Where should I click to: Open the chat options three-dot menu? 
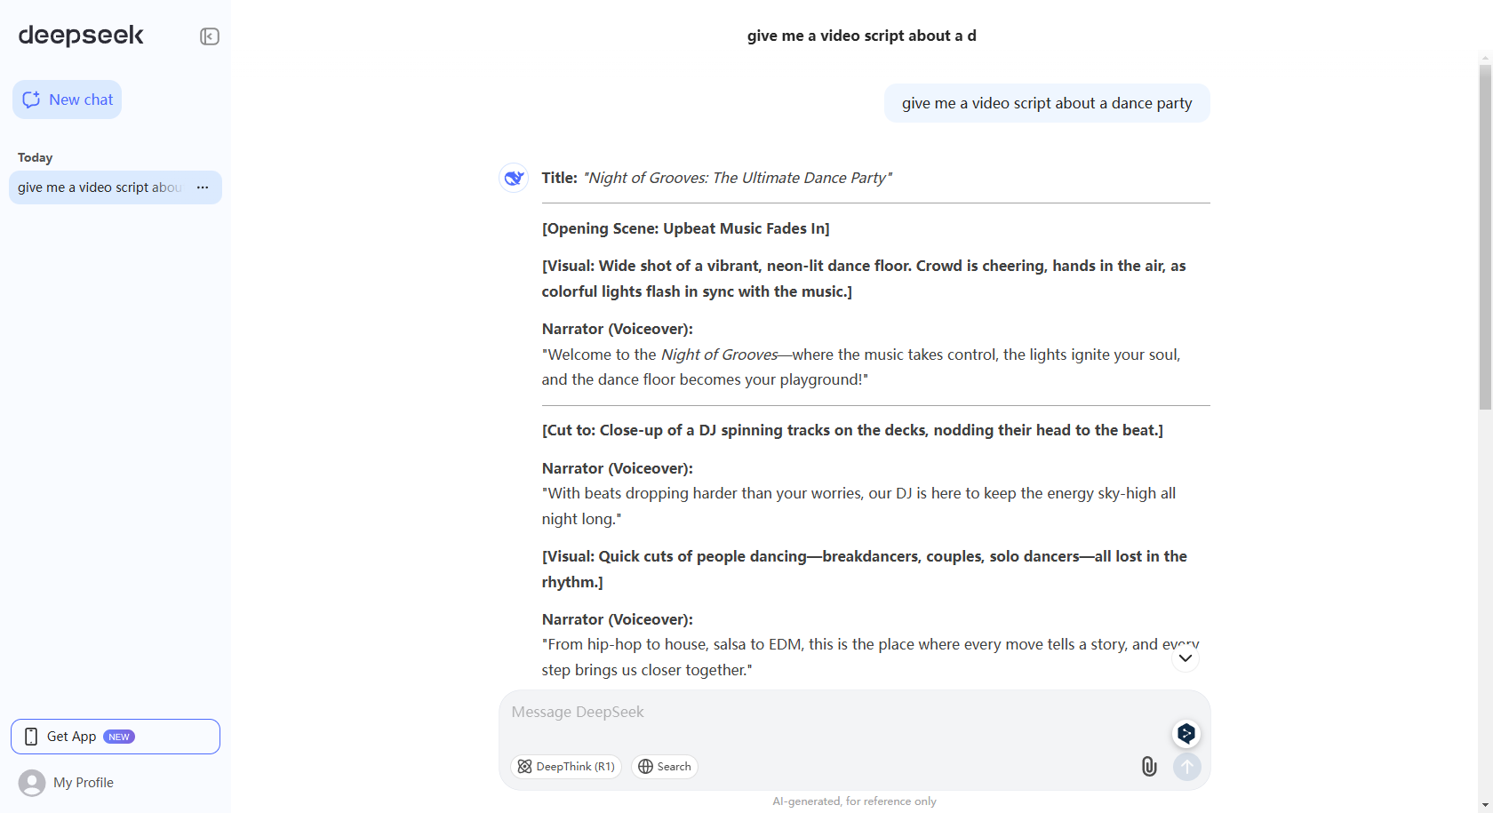click(203, 187)
